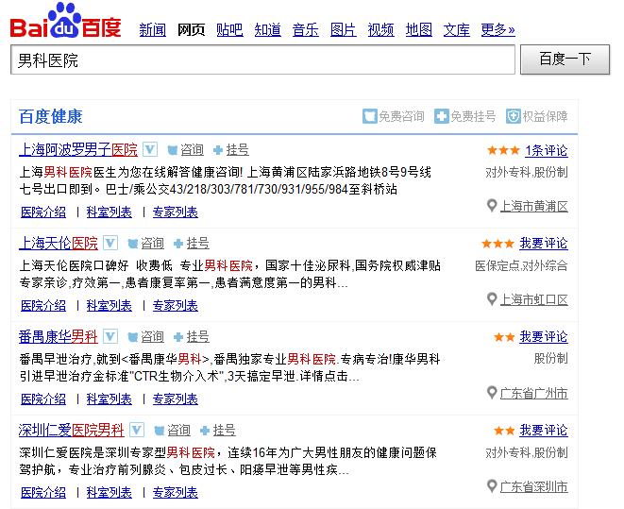This screenshot has height=509, width=624.
Task: Click map pin icon beside 广东省深圳市
Action: (x=492, y=486)
